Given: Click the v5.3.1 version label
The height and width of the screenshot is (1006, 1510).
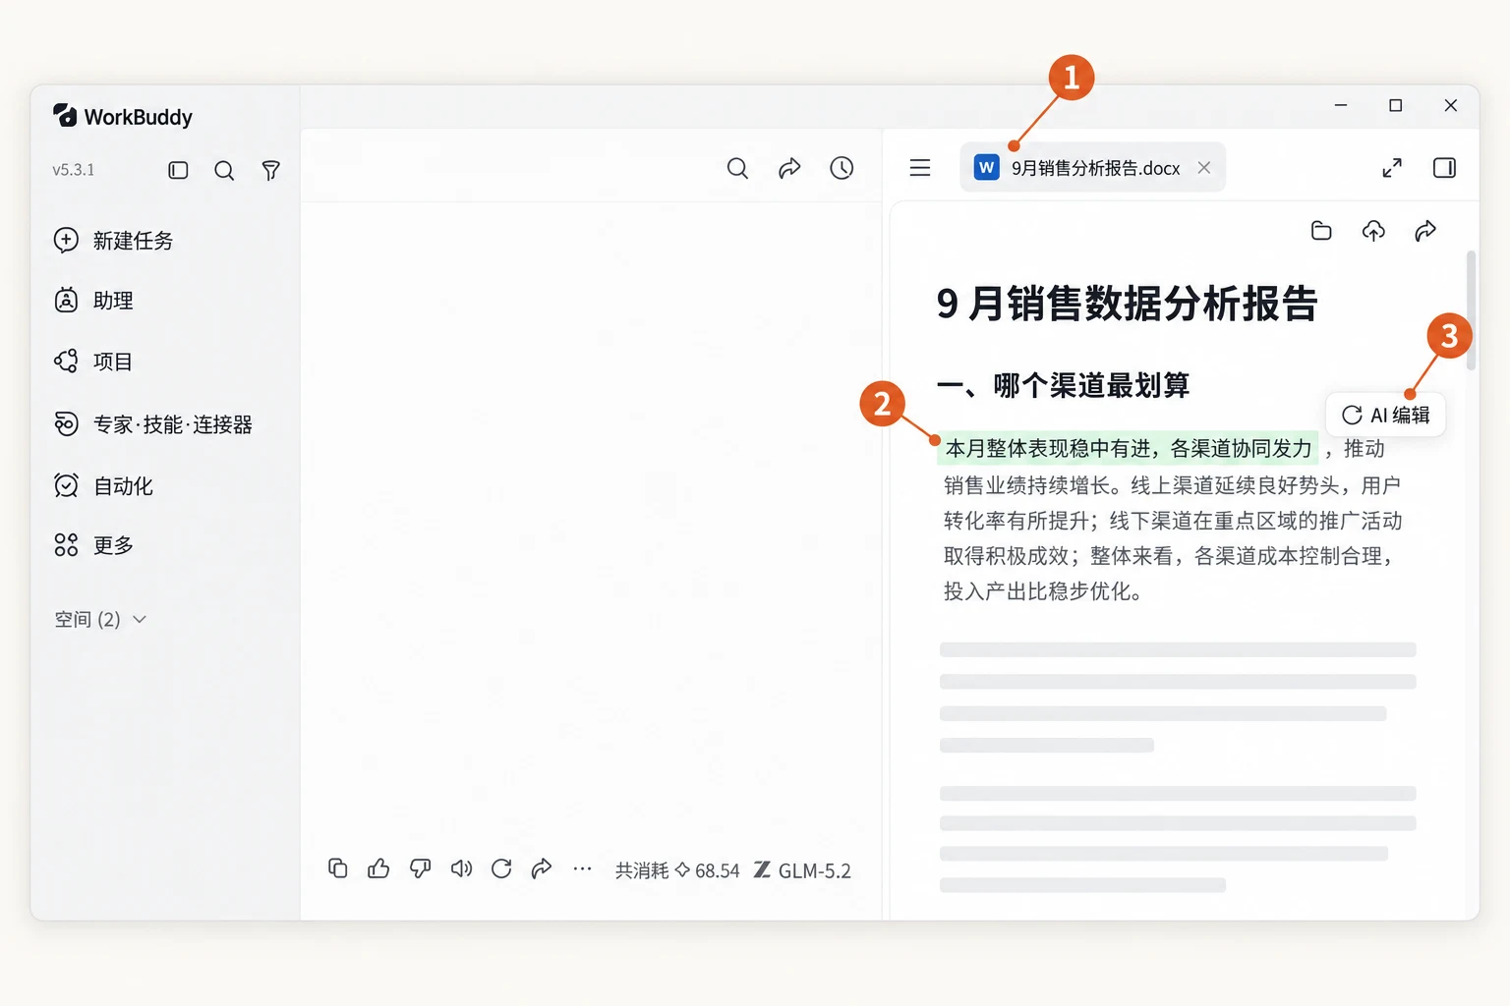Looking at the screenshot, I should (x=74, y=170).
